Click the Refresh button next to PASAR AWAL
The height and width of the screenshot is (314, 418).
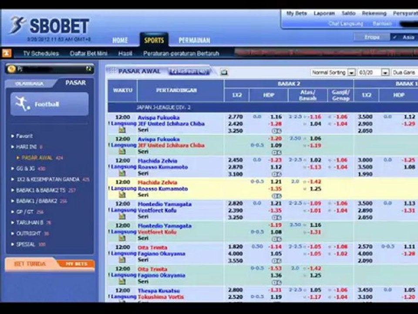pyautogui.click(x=189, y=72)
